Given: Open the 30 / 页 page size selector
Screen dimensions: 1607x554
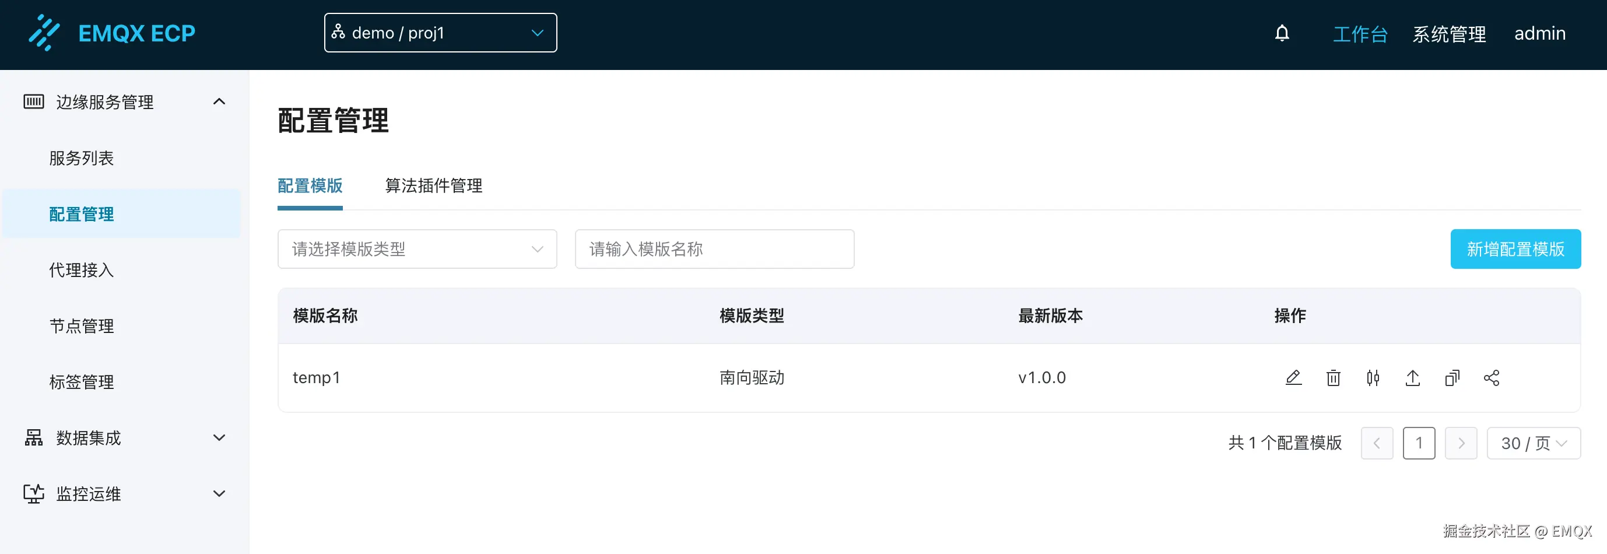Looking at the screenshot, I should (1534, 443).
